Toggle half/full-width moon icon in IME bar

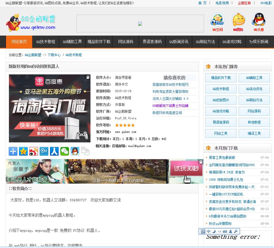pos(214,231)
